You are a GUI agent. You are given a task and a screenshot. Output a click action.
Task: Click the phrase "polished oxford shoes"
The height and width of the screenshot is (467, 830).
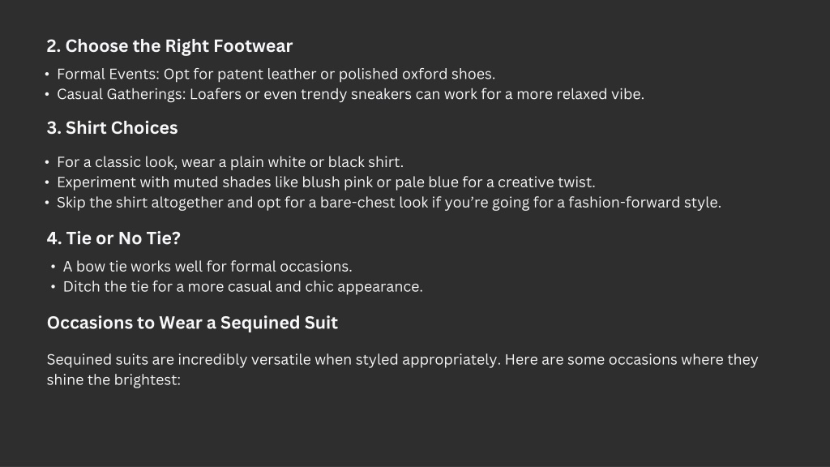click(415, 74)
